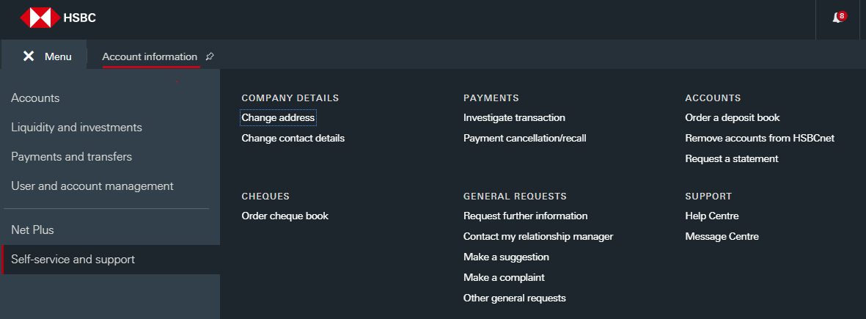866x319 pixels.
Task: Select Self-service and support menu item
Action: (73, 260)
